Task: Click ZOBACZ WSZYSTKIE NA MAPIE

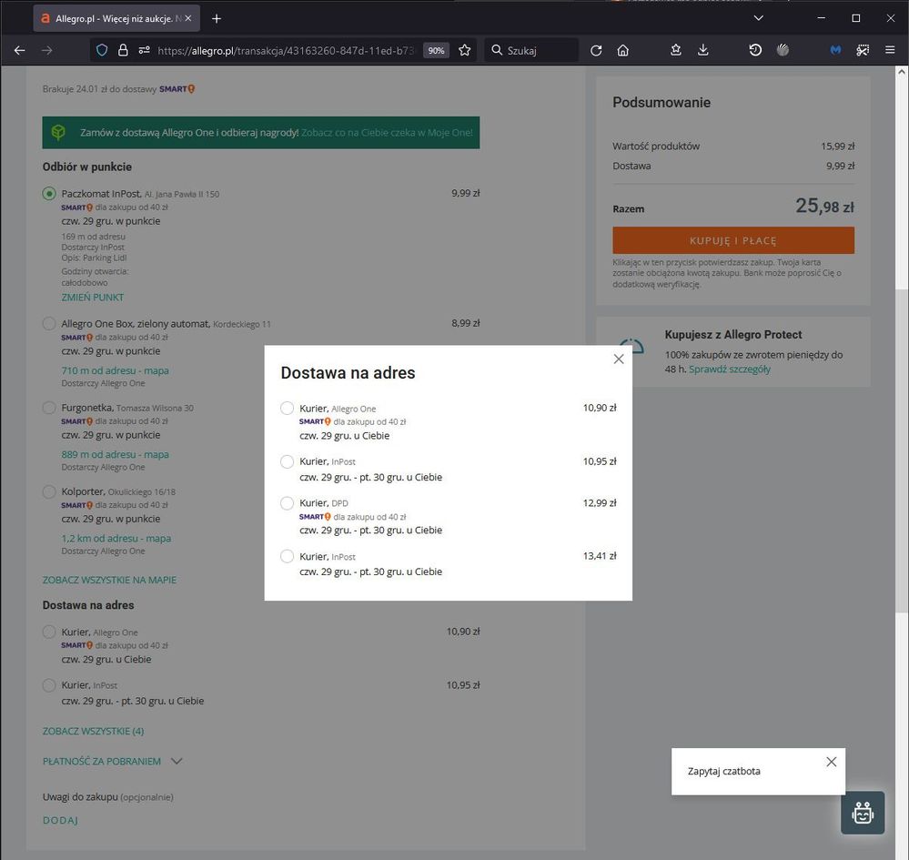Action: (109, 580)
